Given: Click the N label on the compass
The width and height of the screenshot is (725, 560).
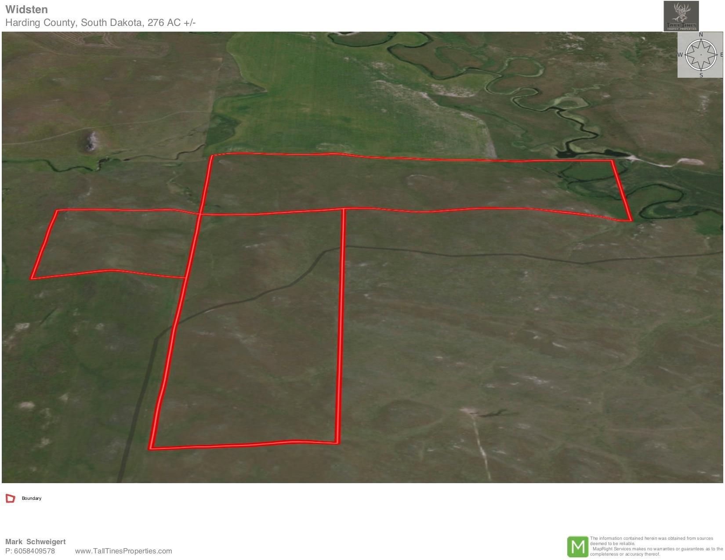Looking at the screenshot, I should pyautogui.click(x=701, y=35).
